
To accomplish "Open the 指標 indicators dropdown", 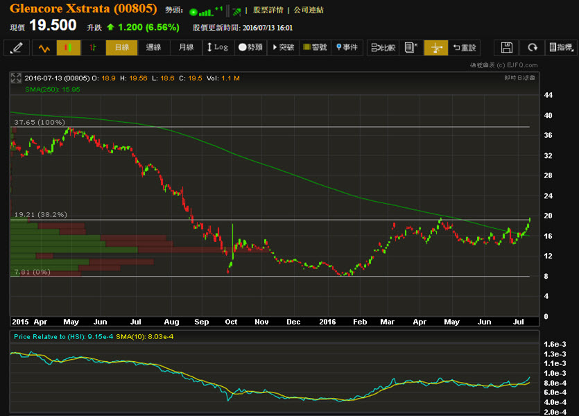I will (560, 48).
